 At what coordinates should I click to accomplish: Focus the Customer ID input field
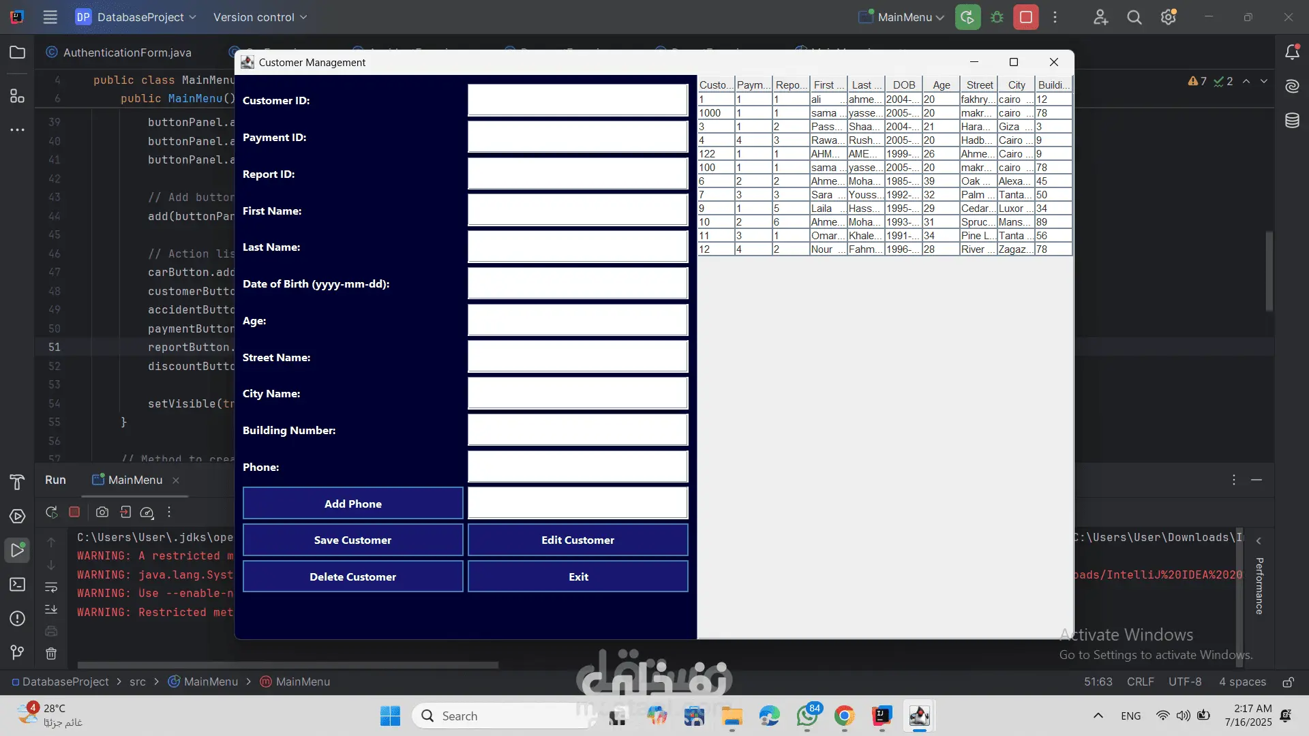point(577,100)
